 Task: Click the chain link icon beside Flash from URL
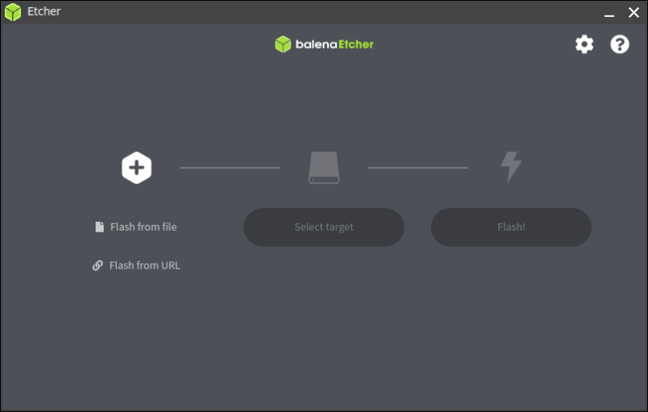(x=98, y=265)
